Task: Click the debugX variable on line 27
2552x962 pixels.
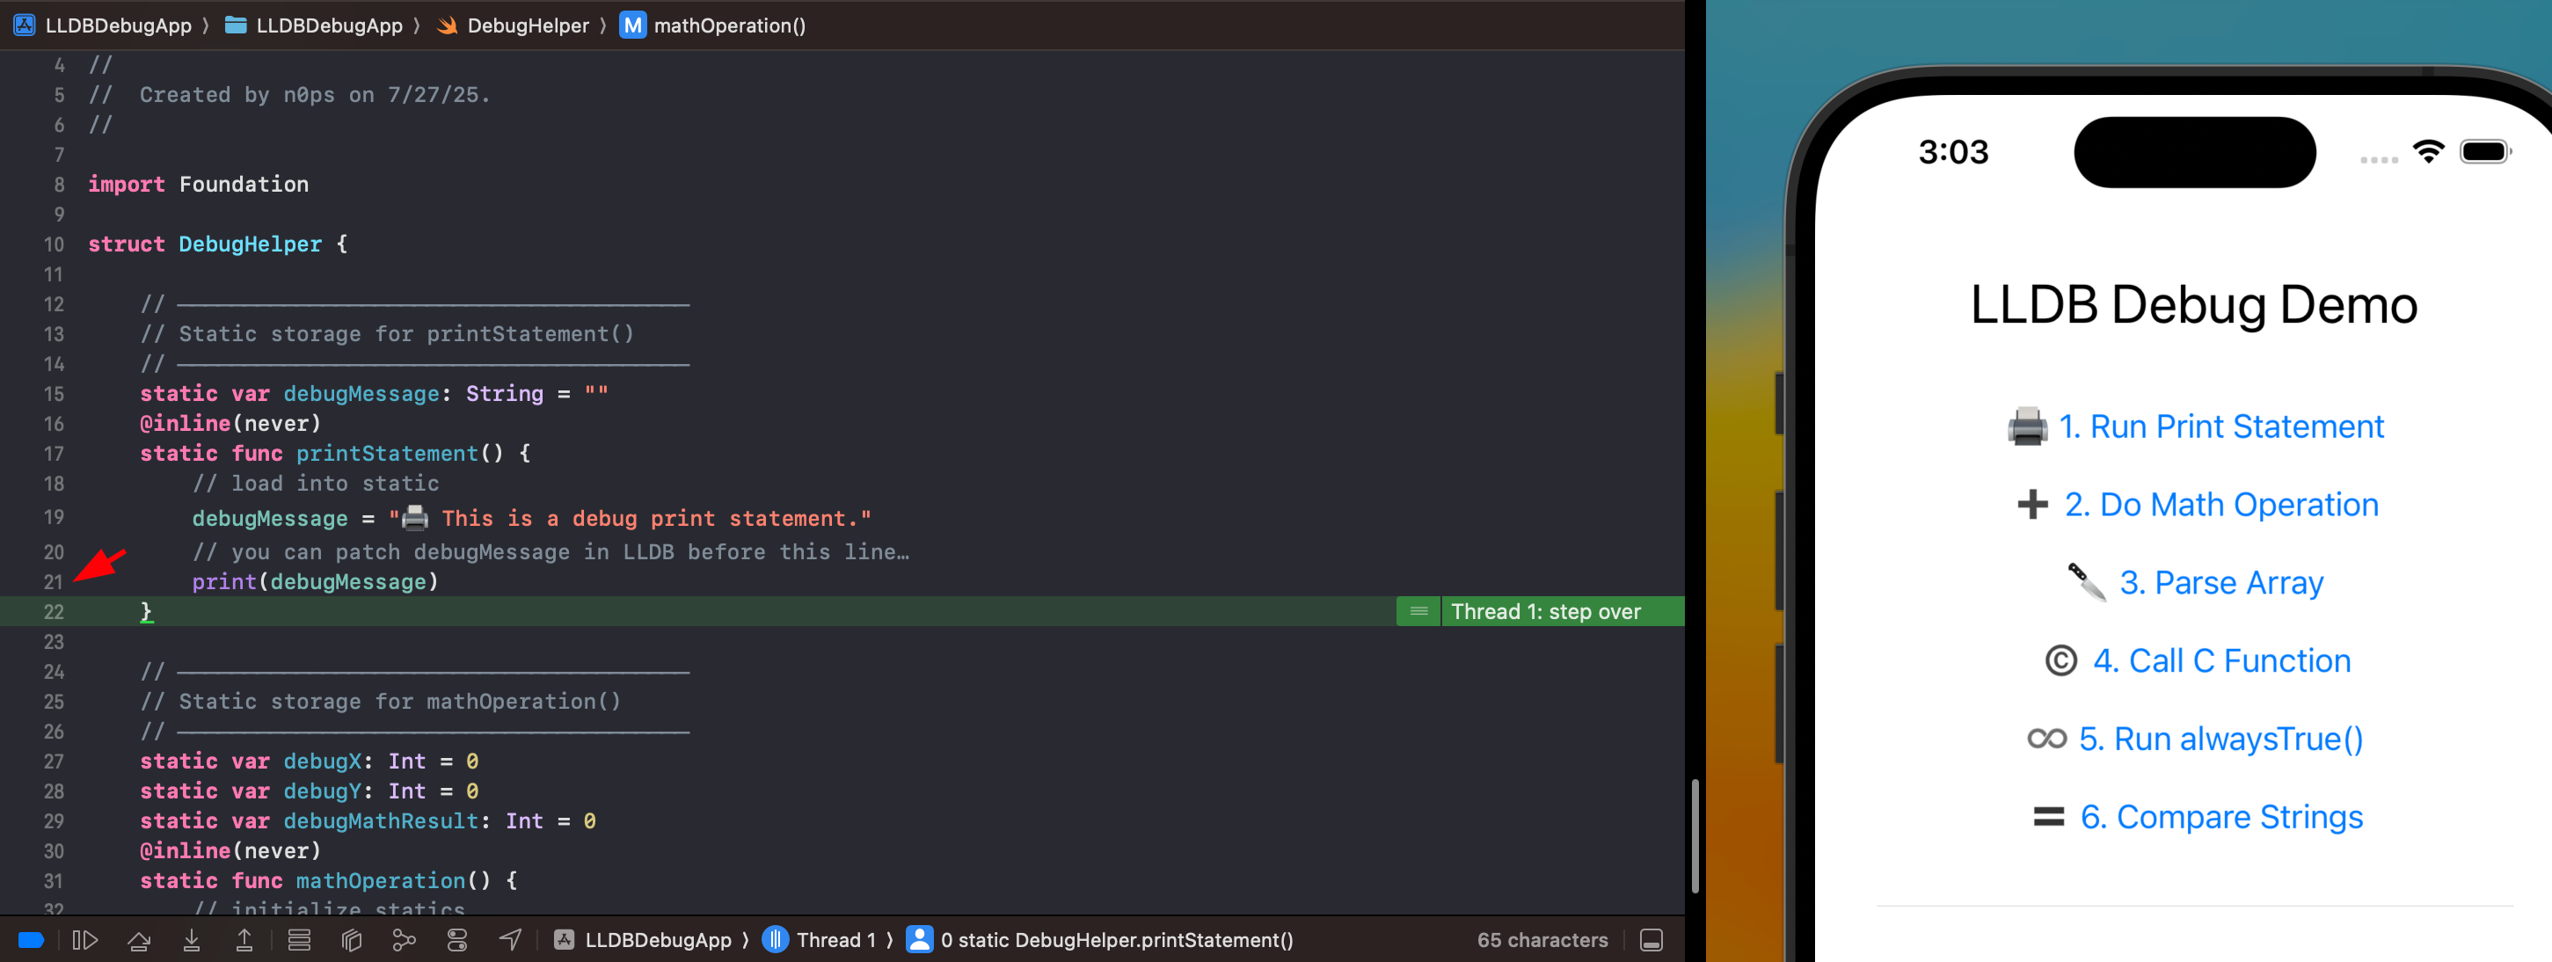Action: (x=322, y=761)
